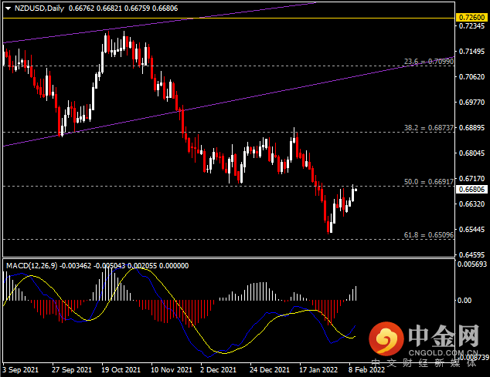Click the 50.0 = 0.66917 Fibonacci label

427,182
